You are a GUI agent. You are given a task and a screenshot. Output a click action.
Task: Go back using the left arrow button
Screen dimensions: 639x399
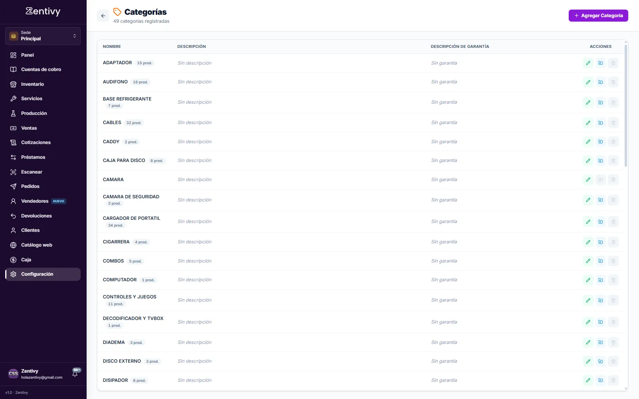[x=103, y=16]
